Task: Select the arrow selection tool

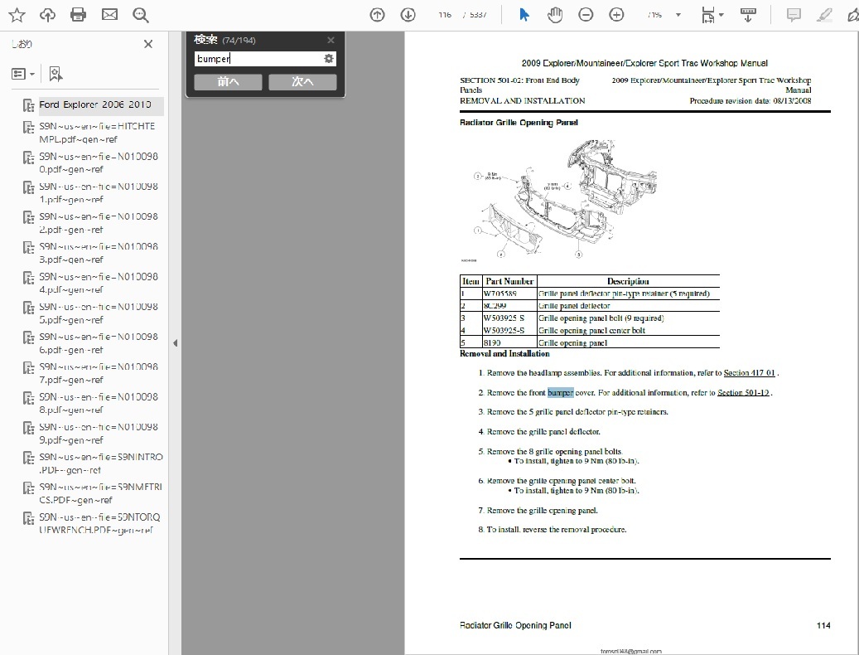Action: (524, 15)
